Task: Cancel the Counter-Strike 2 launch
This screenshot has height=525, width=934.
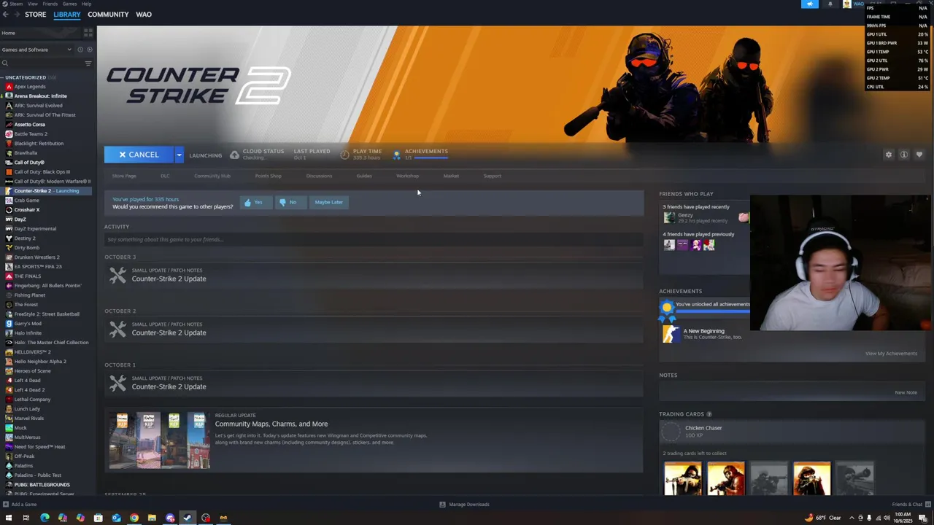Action: (x=139, y=155)
